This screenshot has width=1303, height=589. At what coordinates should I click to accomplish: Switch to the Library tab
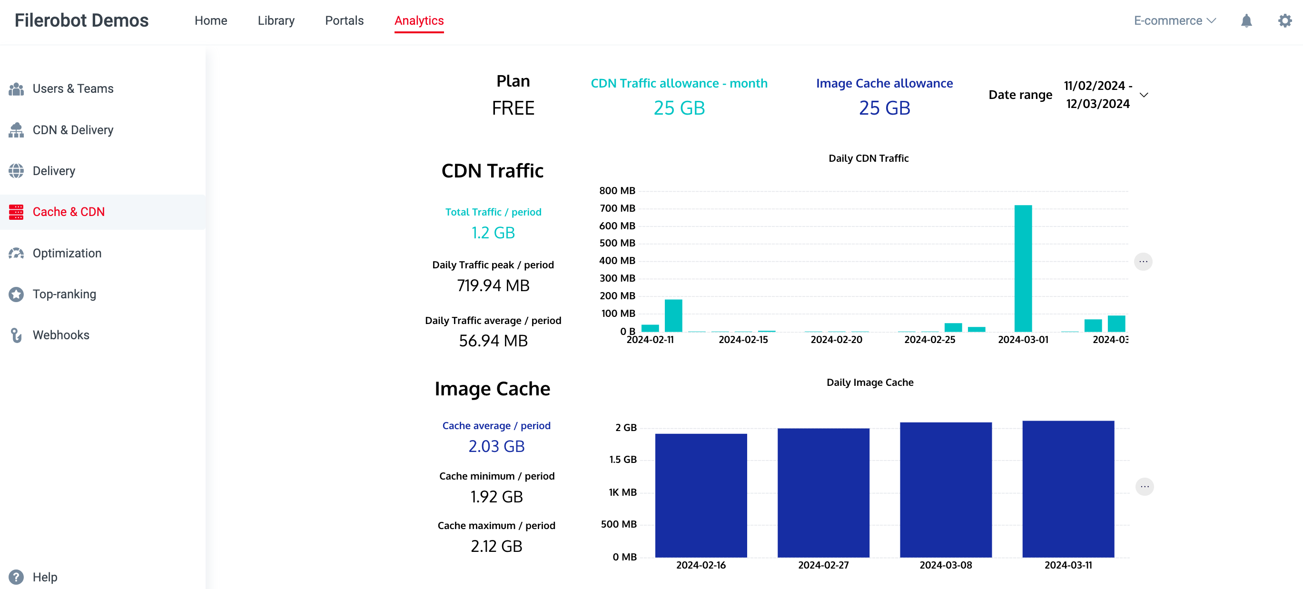coord(276,21)
